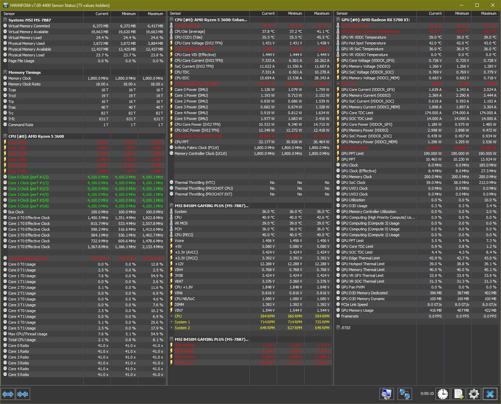Start logging with the document-plus icon

pyautogui.click(x=459, y=394)
